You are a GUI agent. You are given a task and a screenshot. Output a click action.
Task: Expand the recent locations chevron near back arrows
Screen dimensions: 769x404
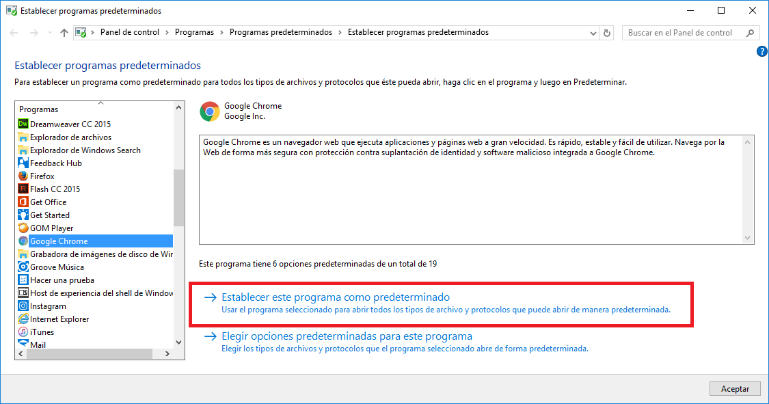(x=49, y=32)
